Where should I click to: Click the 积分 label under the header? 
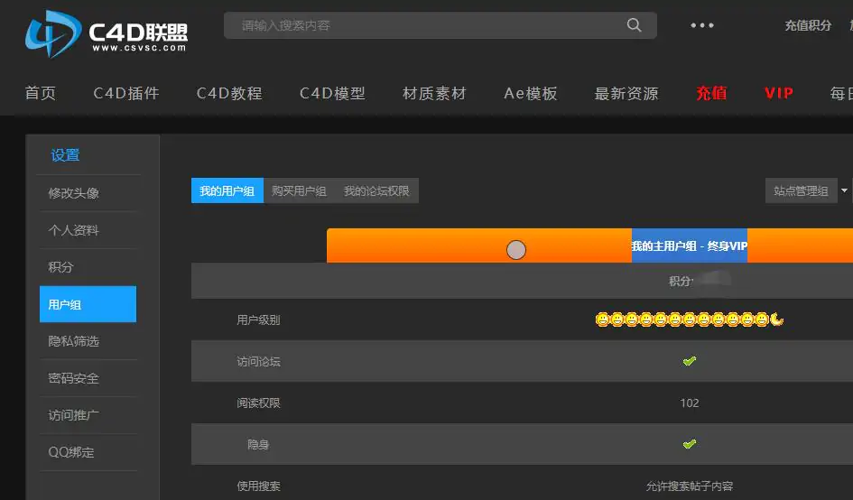coord(681,281)
